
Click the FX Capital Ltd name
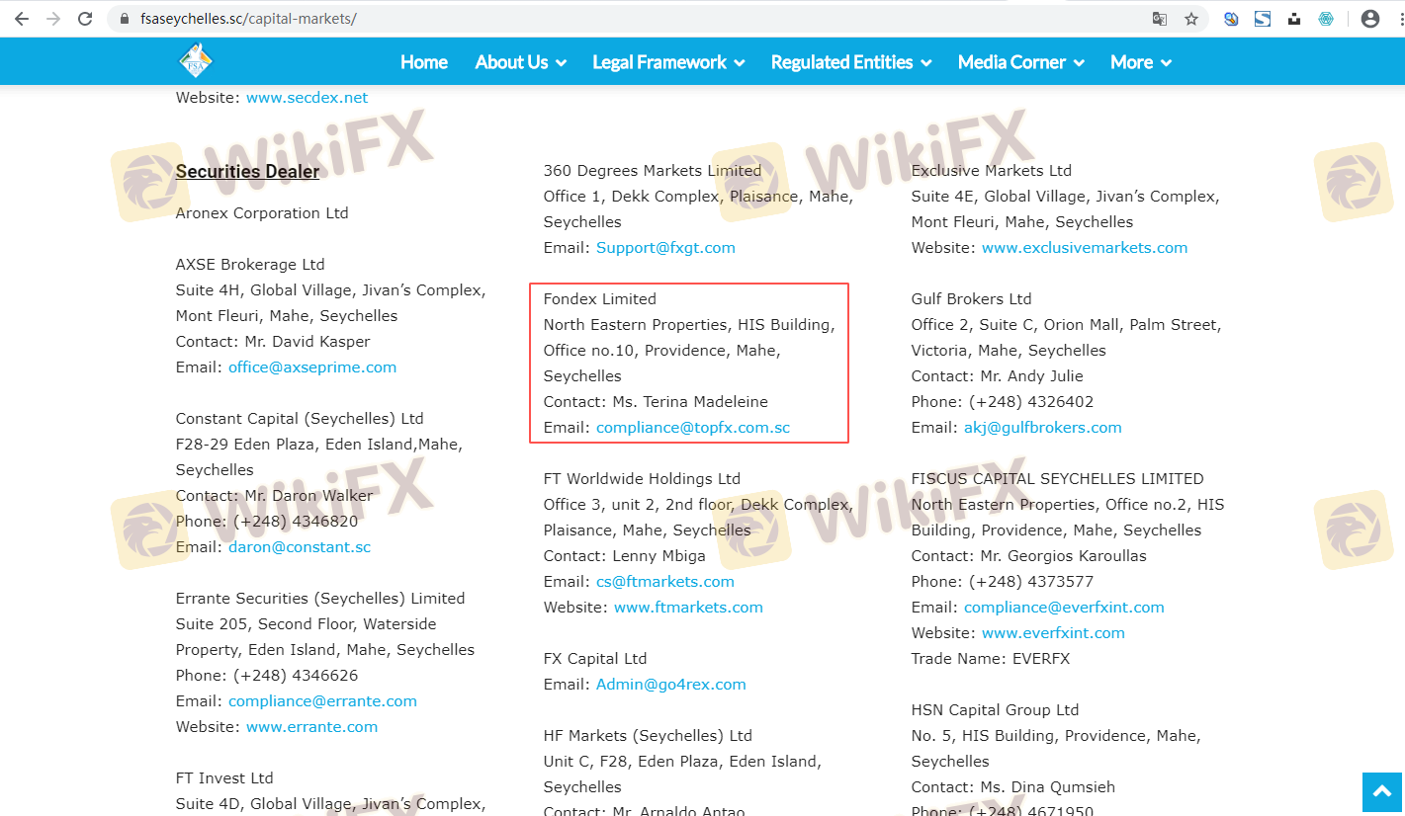tap(595, 659)
